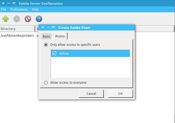Close the Samba Server Configuration window
The width and height of the screenshot is (175, 123).
(3, 3)
